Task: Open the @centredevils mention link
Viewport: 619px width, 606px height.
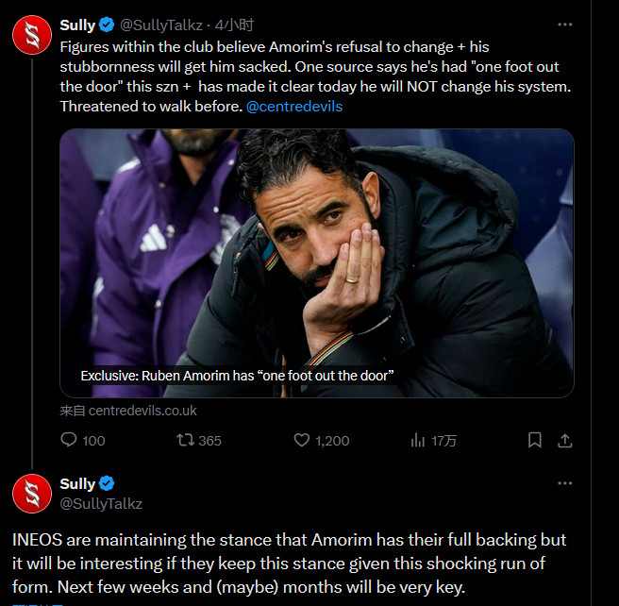Action: pos(294,107)
